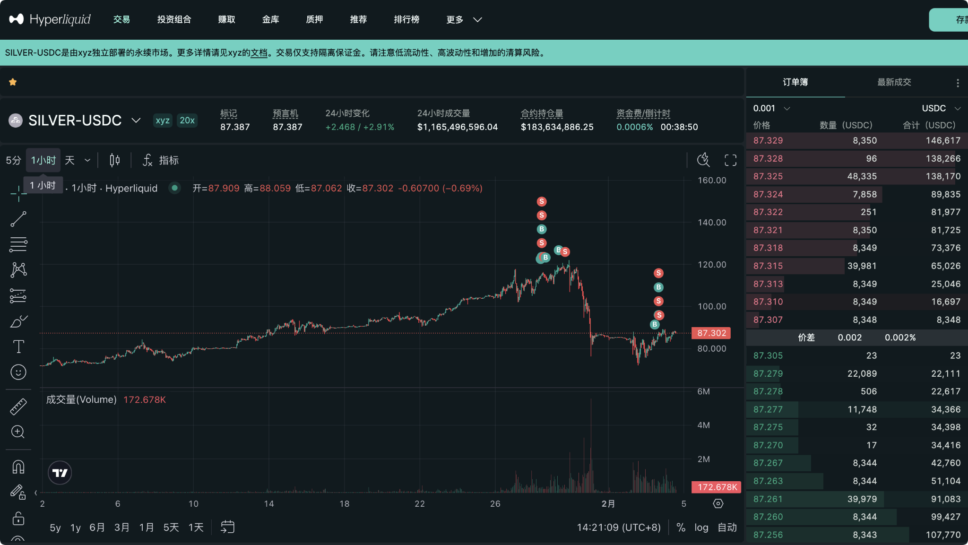Toggle log scale on the price axis
This screenshot has width=968, height=545.
(701, 528)
